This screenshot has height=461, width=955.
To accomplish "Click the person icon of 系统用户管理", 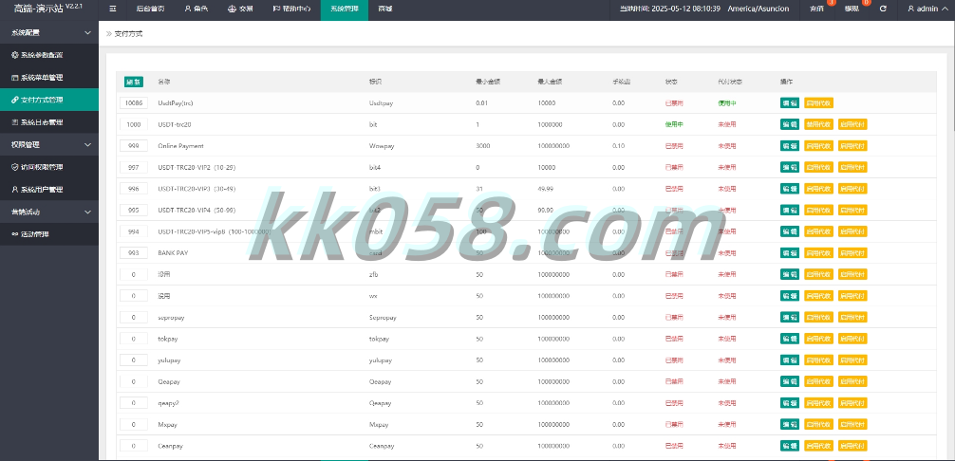I will coord(15,189).
